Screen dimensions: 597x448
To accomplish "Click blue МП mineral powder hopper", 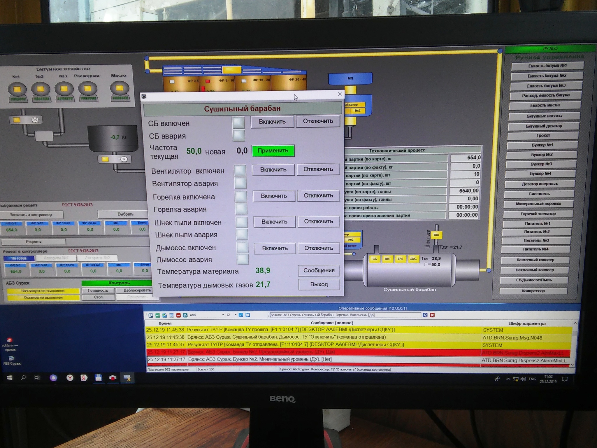I will coord(350,79).
